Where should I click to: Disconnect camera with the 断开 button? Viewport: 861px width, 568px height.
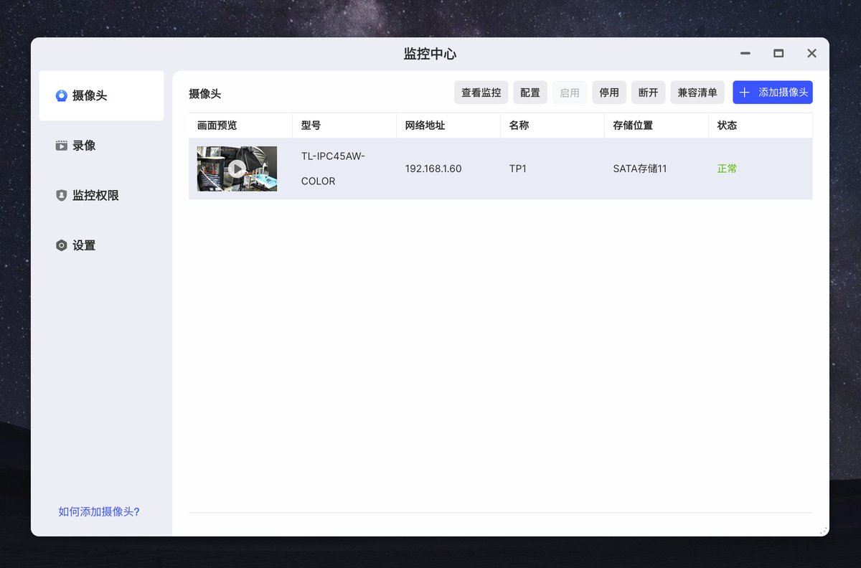(648, 92)
